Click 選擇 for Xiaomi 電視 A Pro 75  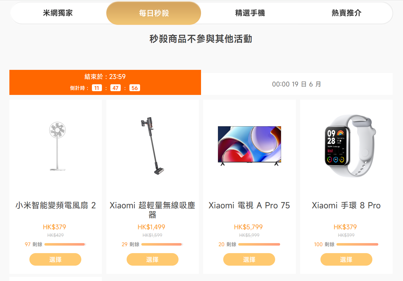pos(249,259)
